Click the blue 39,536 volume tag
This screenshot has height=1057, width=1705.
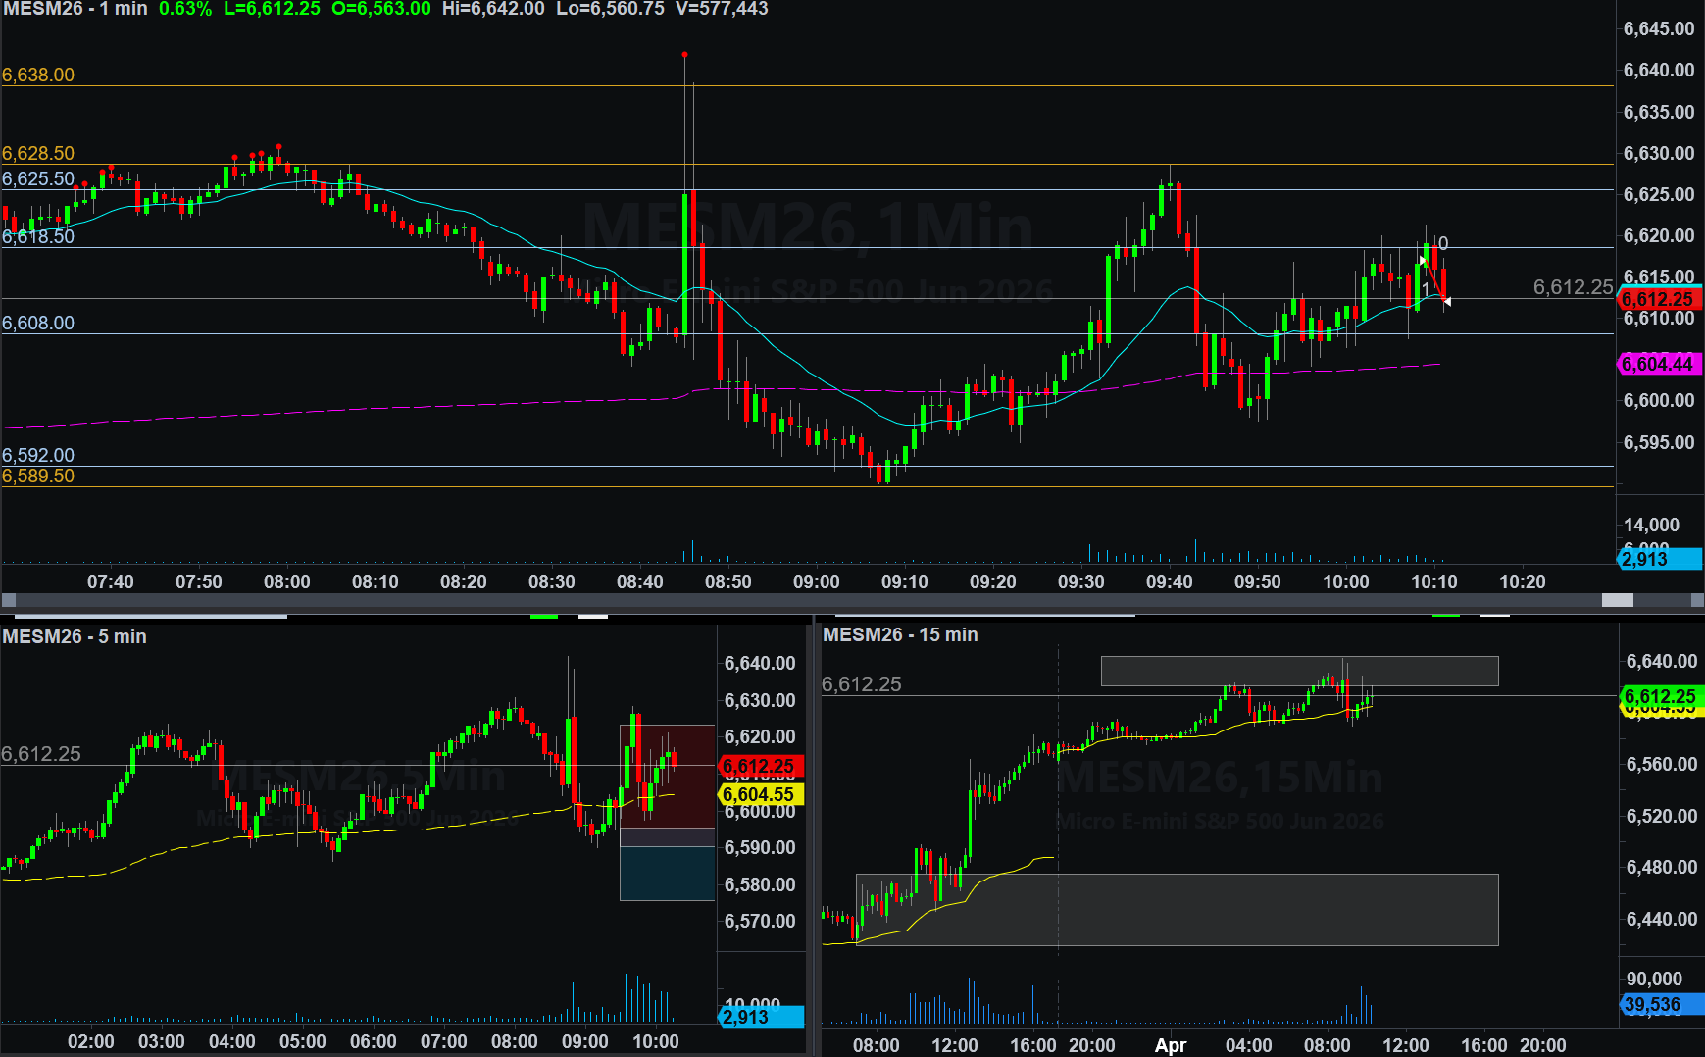(1658, 1004)
